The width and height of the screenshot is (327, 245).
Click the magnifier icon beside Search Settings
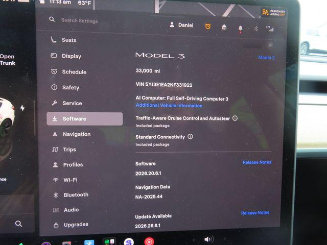[x=52, y=19]
